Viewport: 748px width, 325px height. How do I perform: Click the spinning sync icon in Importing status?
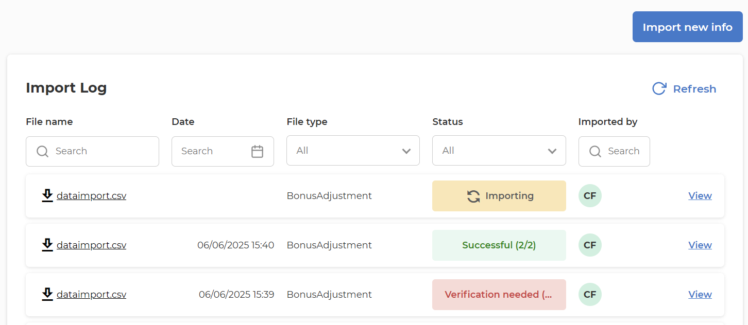(x=473, y=196)
